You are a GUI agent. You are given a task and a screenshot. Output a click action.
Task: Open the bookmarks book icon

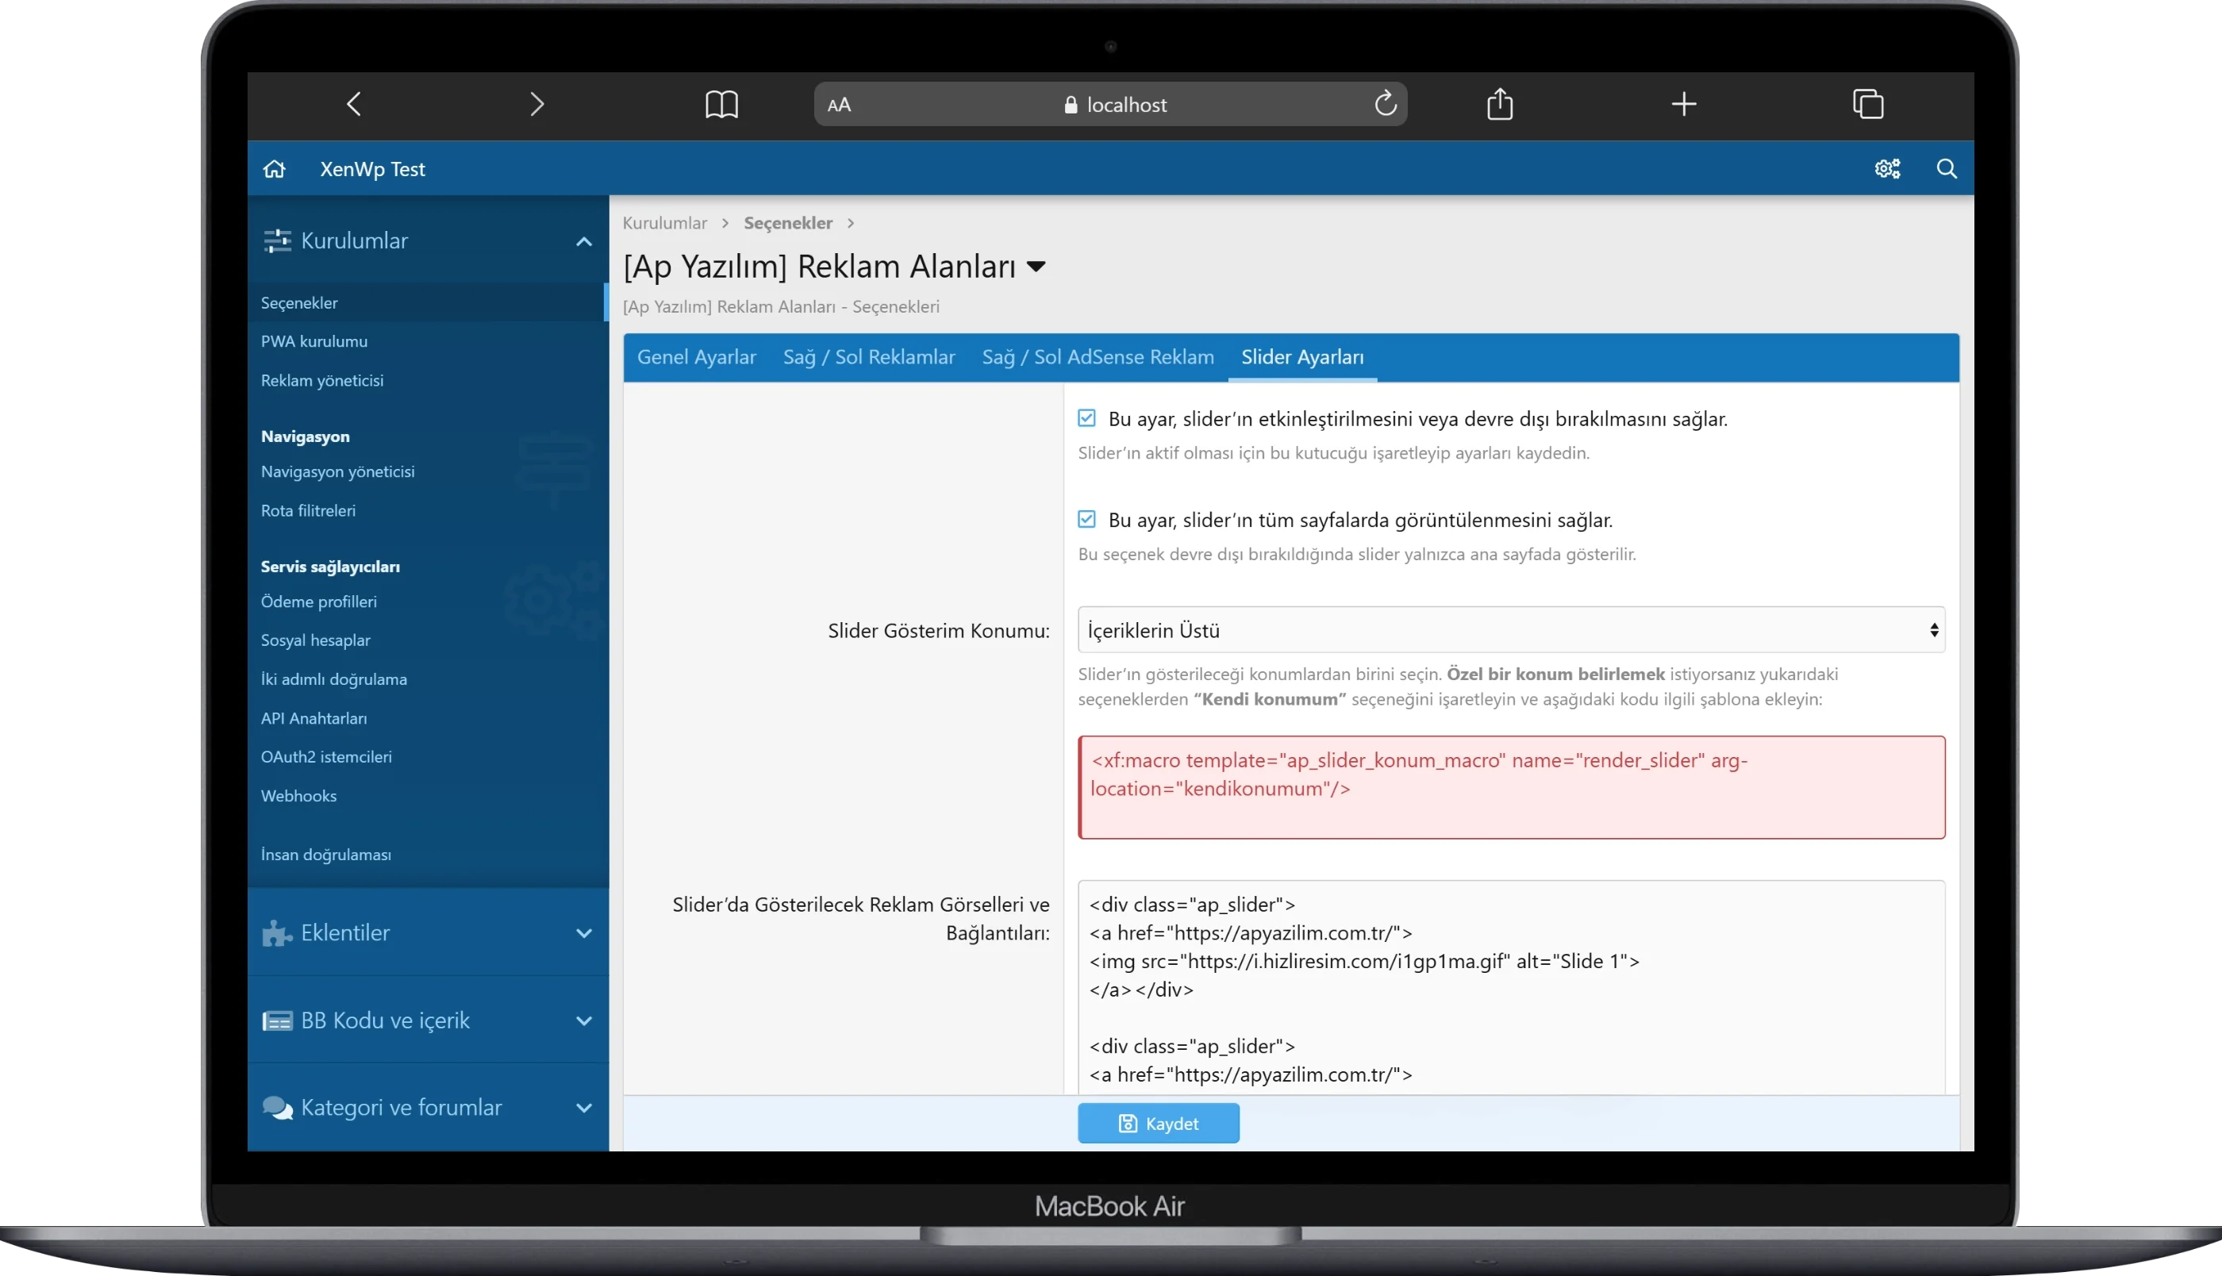pos(721,104)
